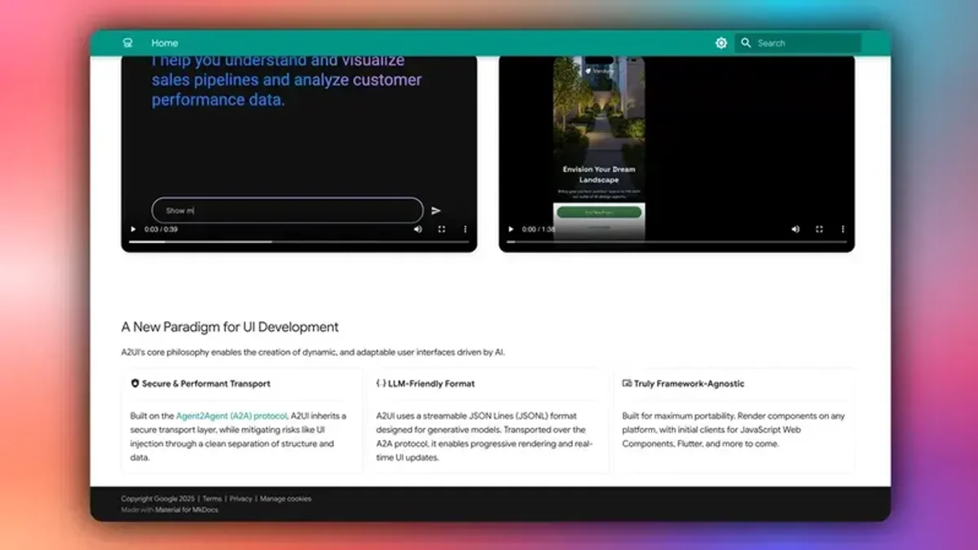This screenshot has height=550, width=978.
Task: Play the left sales pipeline demo video
Action: (x=133, y=229)
